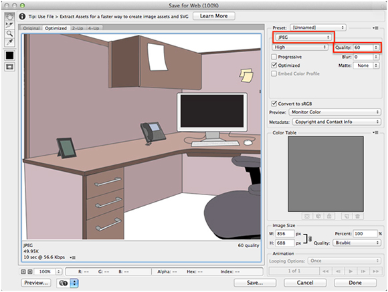
Task: Click the previous frame animation button
Action: 338,271
